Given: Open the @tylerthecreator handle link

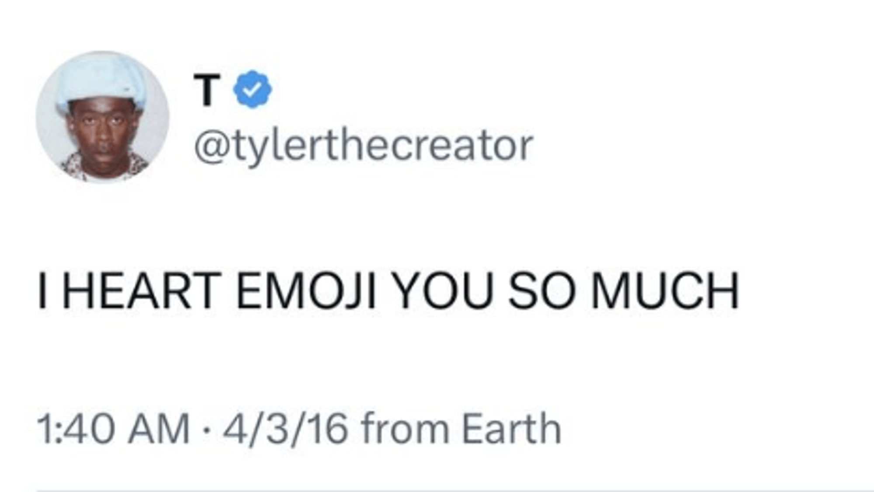Looking at the screenshot, I should point(364,146).
